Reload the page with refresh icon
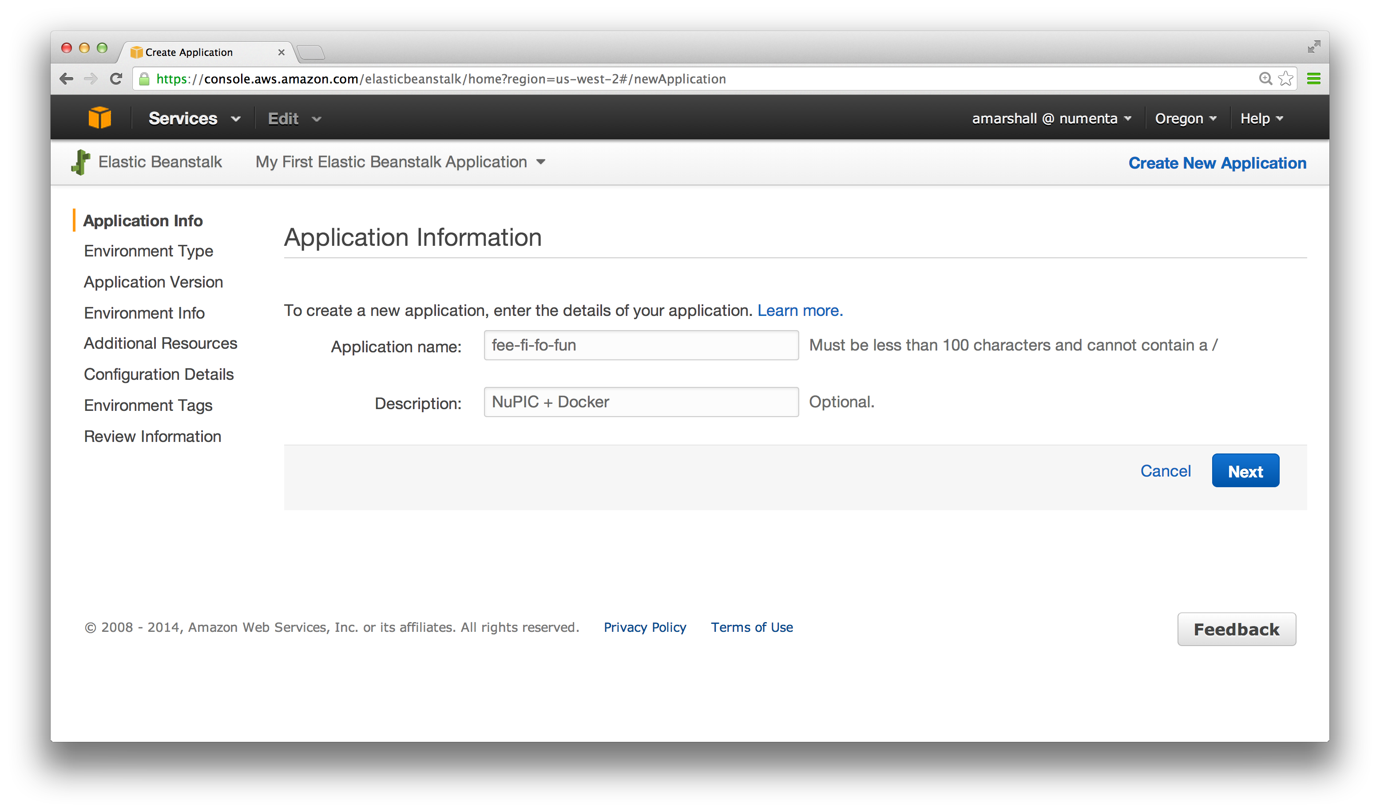The height and width of the screenshot is (812, 1380). pyautogui.click(x=115, y=79)
